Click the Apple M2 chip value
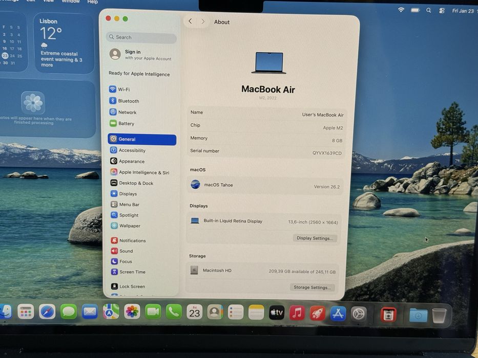 tap(333, 128)
